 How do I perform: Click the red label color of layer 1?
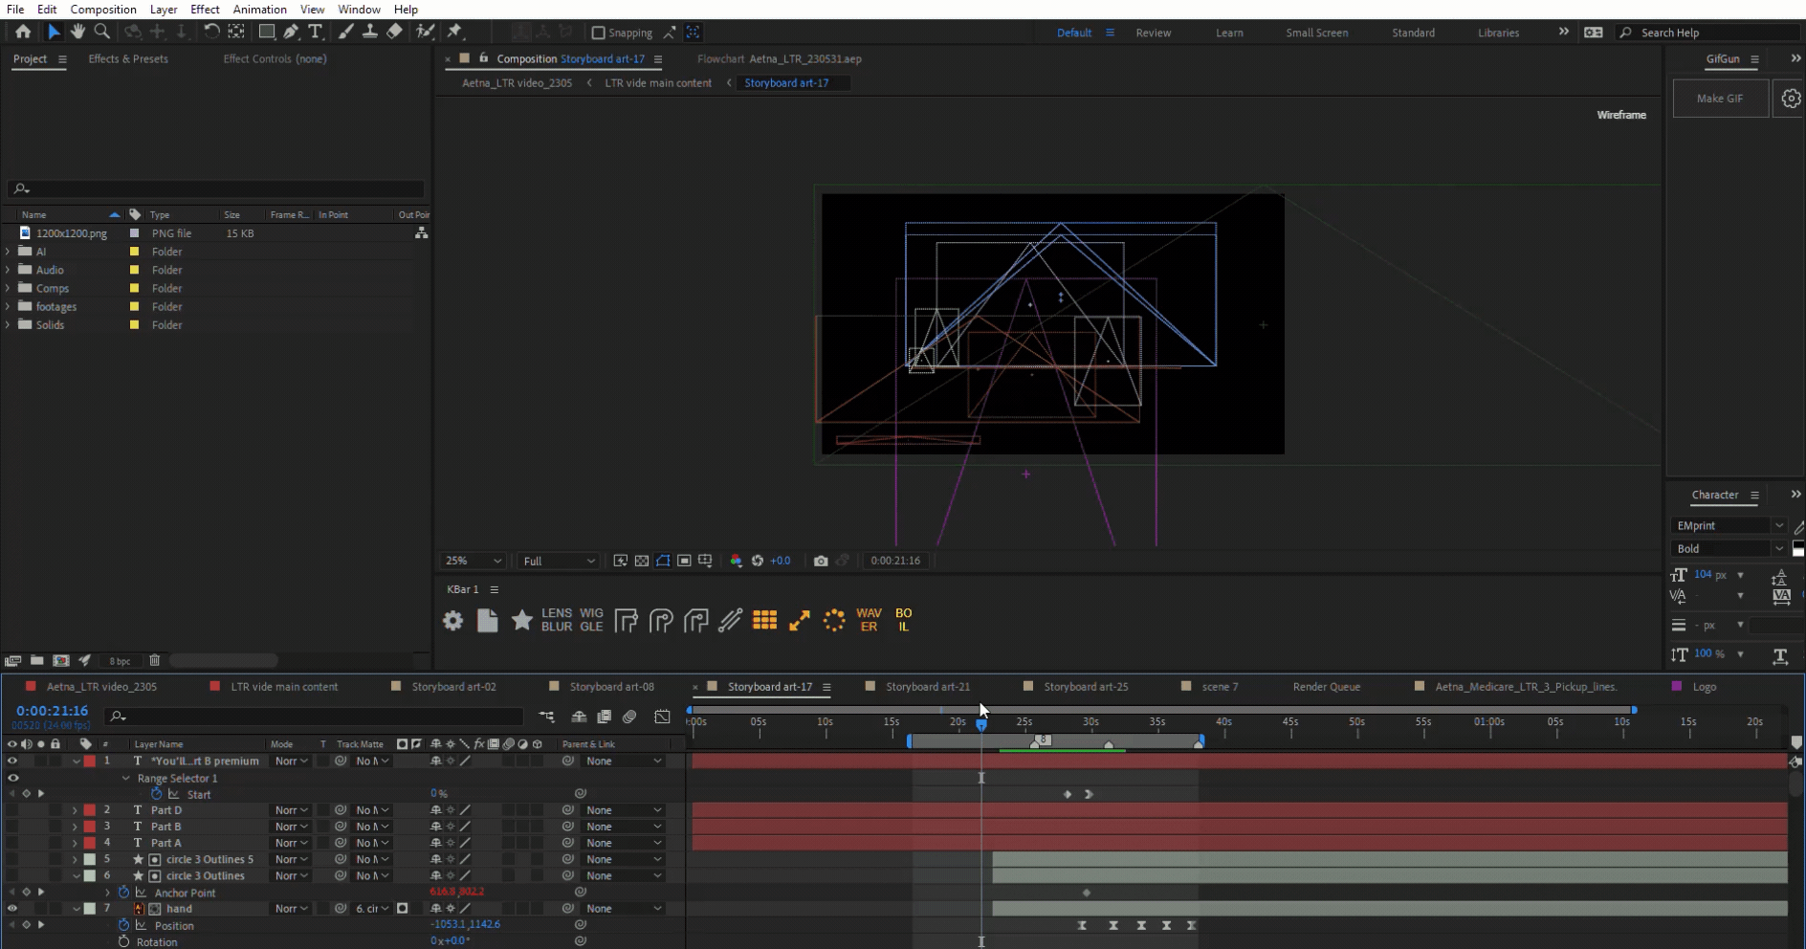coord(90,761)
